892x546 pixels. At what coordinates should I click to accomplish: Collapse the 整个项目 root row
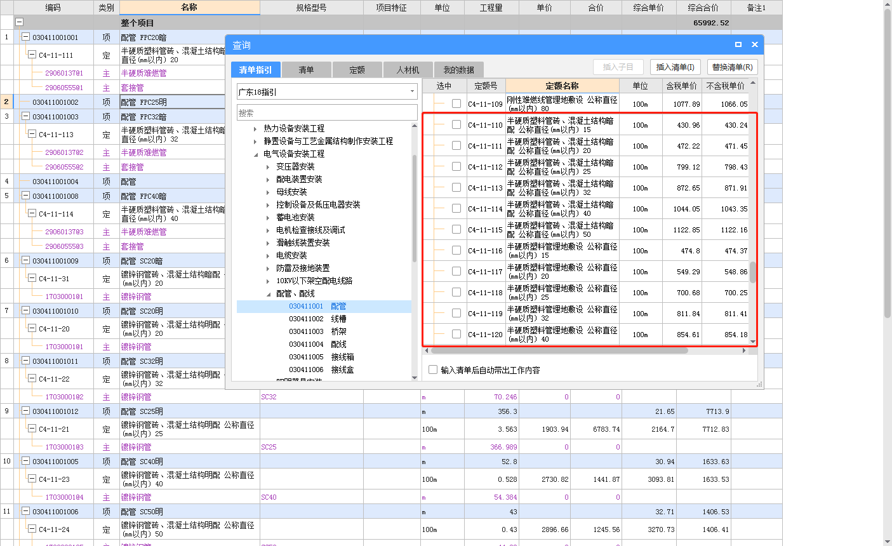point(19,22)
